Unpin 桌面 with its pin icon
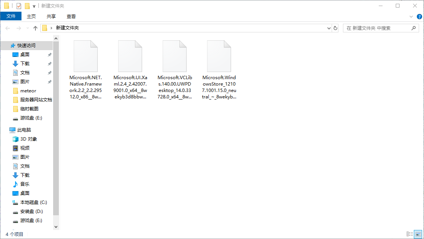Image resolution: width=424 pixels, height=239 pixels. click(x=49, y=55)
